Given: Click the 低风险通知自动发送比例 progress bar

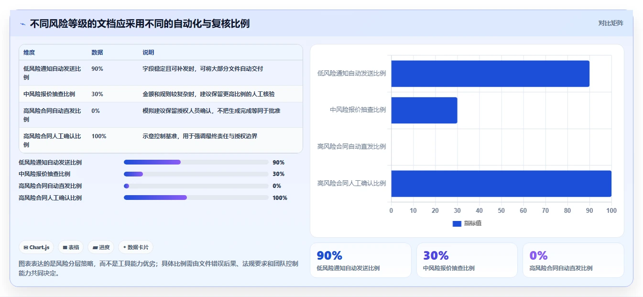Looking at the screenshot, I should [x=196, y=162].
